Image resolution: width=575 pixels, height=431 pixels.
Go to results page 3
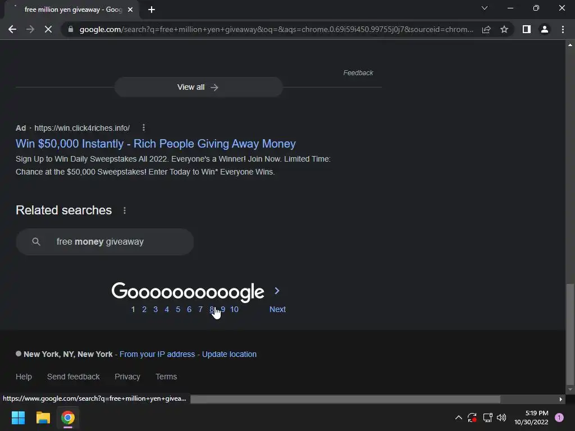[156, 309]
